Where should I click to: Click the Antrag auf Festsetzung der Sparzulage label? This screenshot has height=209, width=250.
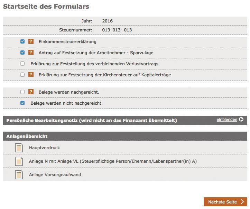pyautogui.click(x=96, y=53)
